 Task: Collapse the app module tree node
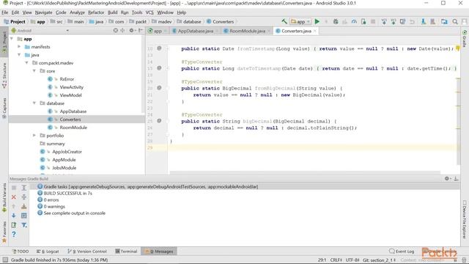[x=12, y=39]
